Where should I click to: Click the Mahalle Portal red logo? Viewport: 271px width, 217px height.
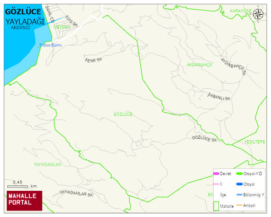point(24,201)
